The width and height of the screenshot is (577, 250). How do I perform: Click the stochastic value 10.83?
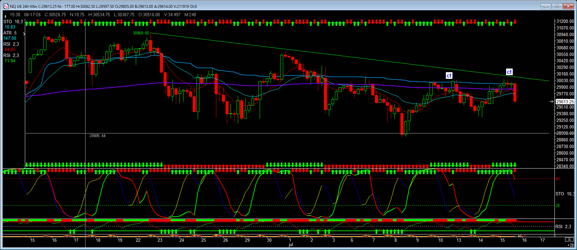coord(10,27)
